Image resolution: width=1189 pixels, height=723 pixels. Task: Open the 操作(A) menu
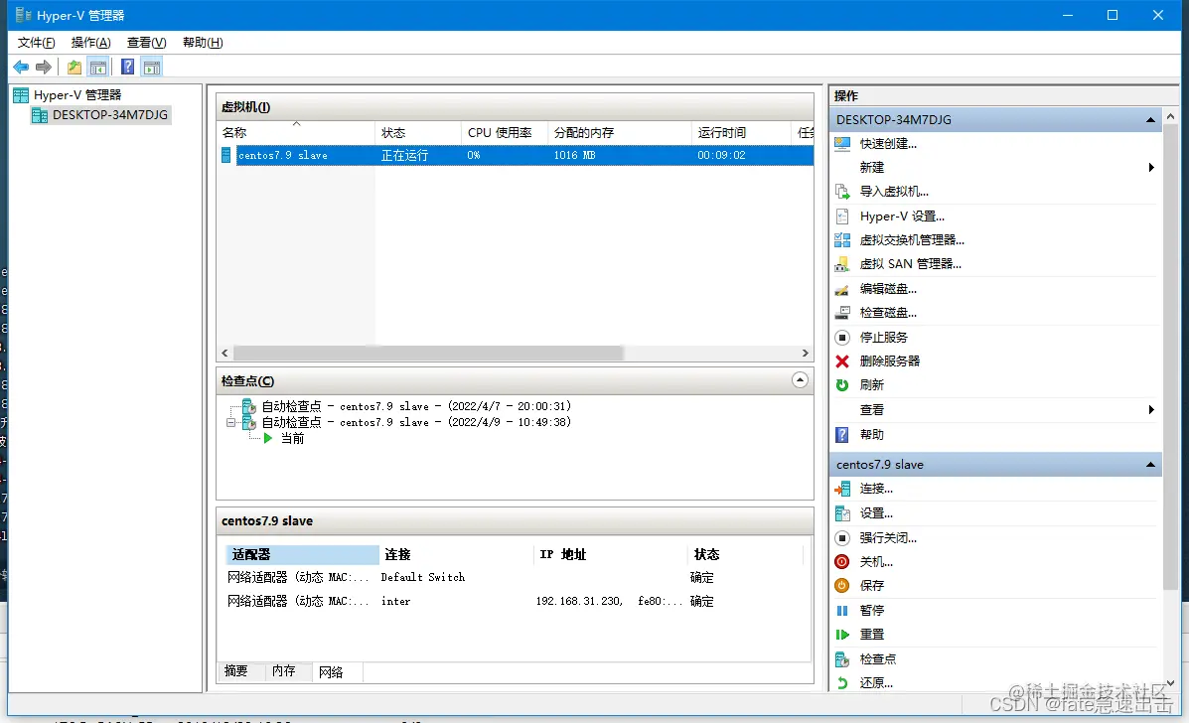coord(91,43)
